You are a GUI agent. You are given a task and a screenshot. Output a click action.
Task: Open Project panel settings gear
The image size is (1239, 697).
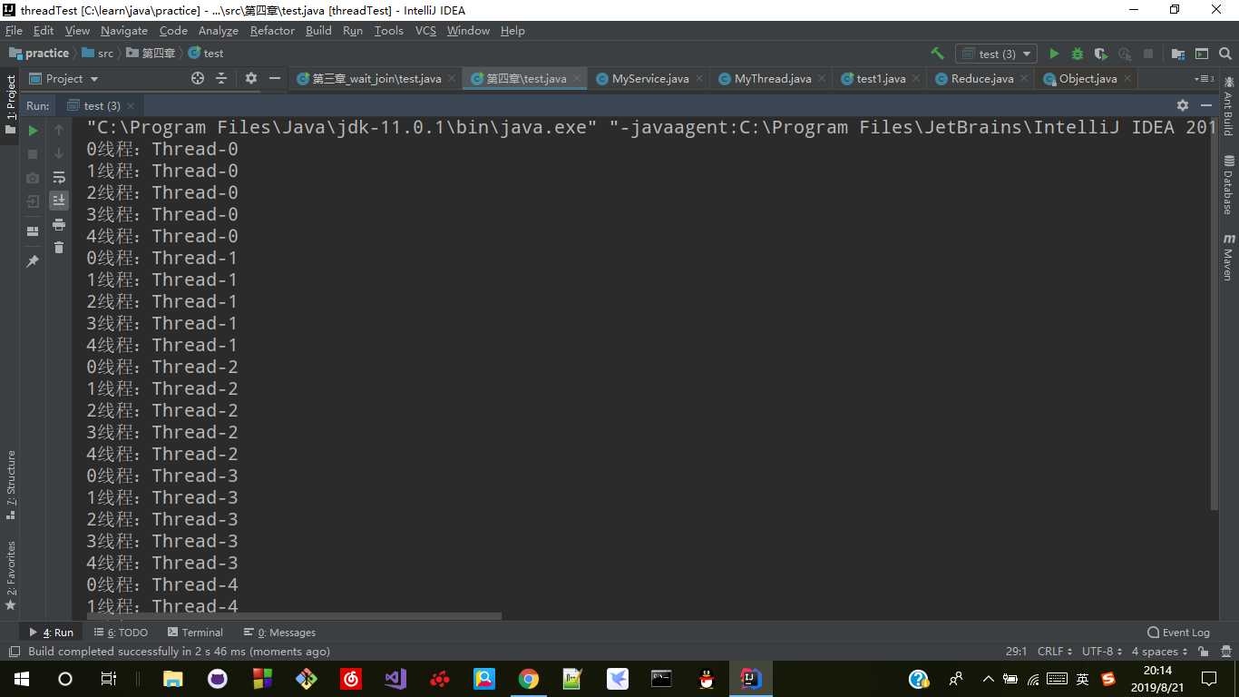point(251,79)
